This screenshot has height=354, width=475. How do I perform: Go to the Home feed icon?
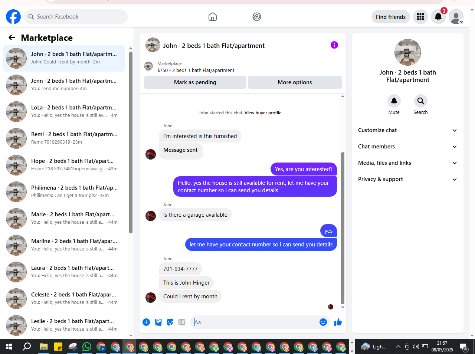213,17
